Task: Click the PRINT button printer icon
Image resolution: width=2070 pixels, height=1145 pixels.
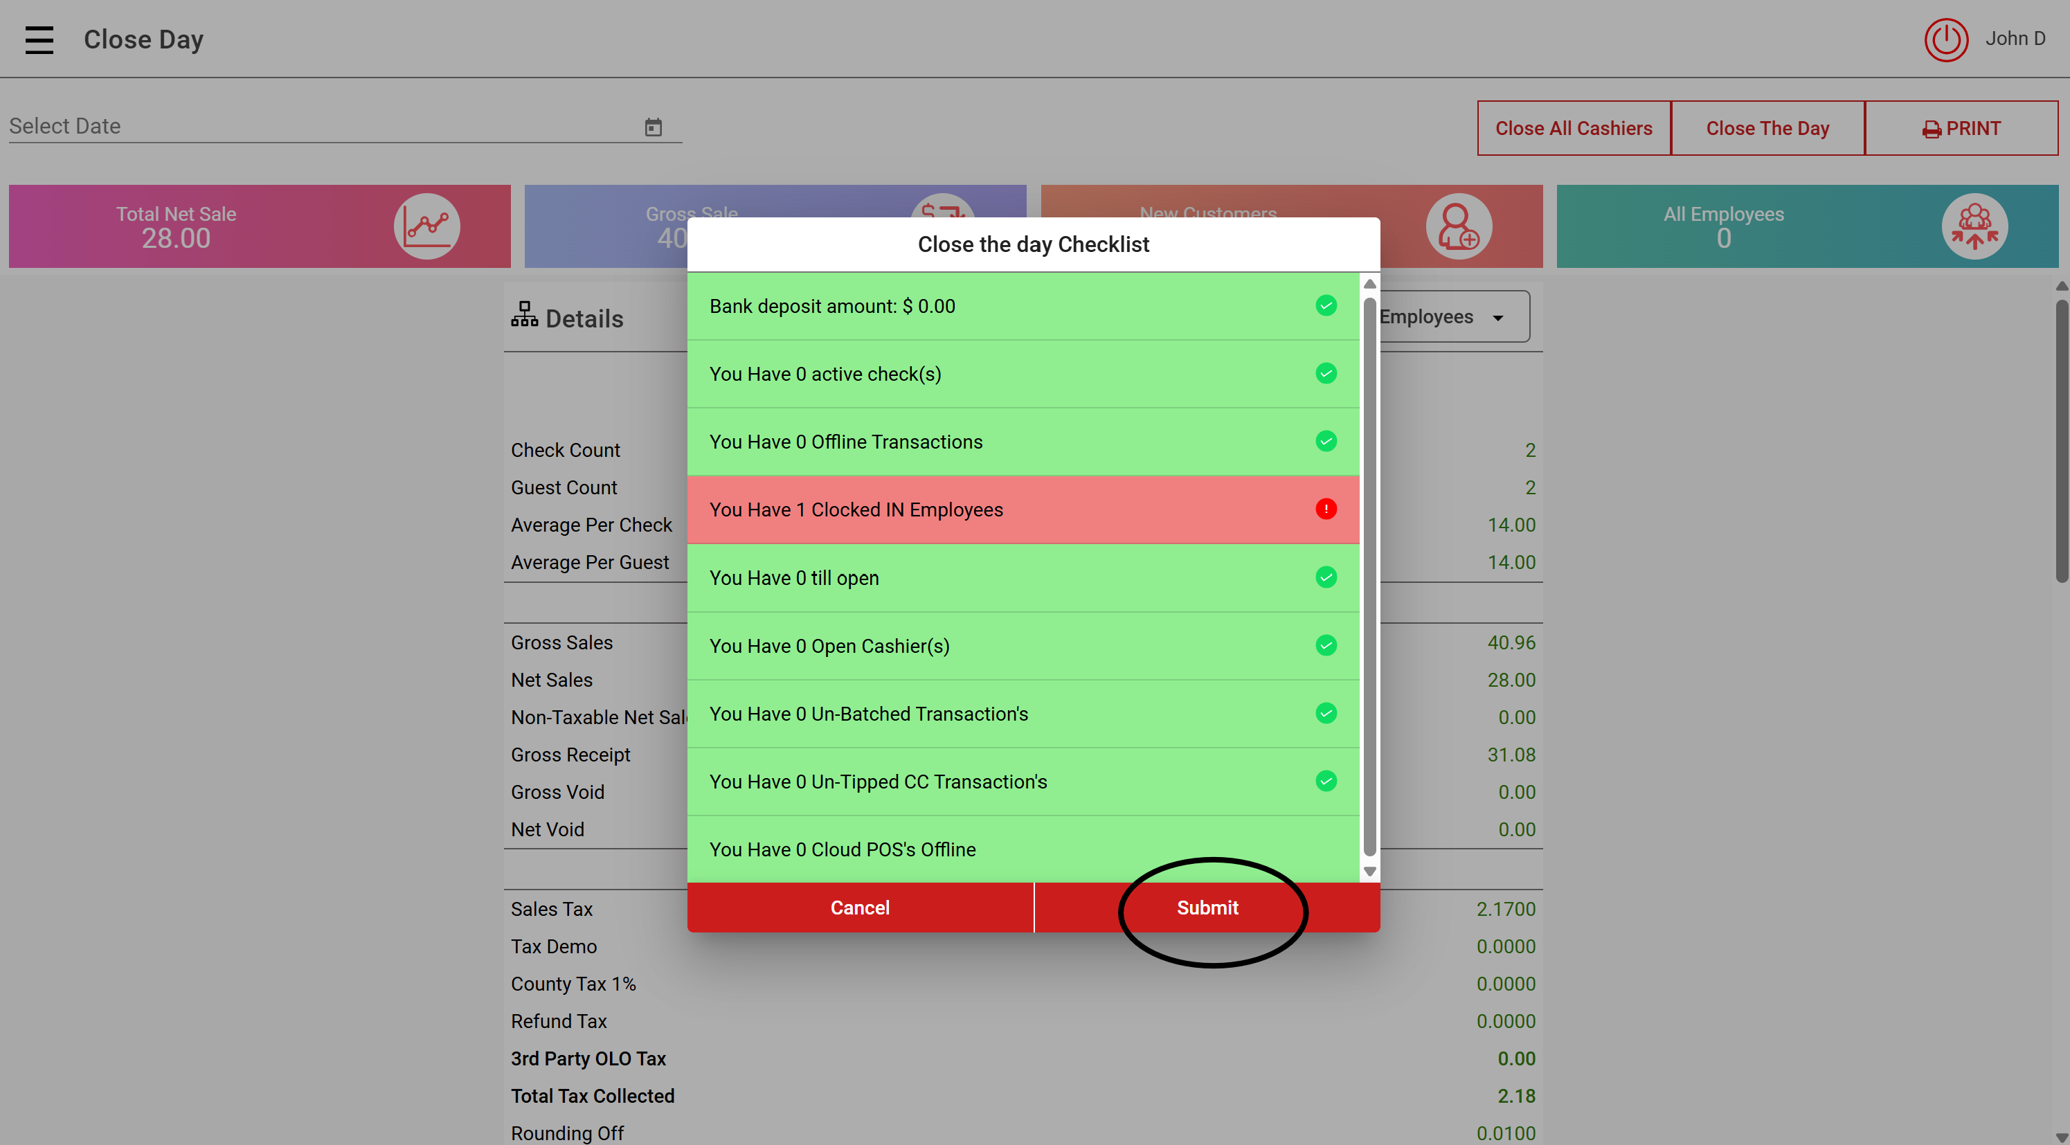Action: (1931, 129)
